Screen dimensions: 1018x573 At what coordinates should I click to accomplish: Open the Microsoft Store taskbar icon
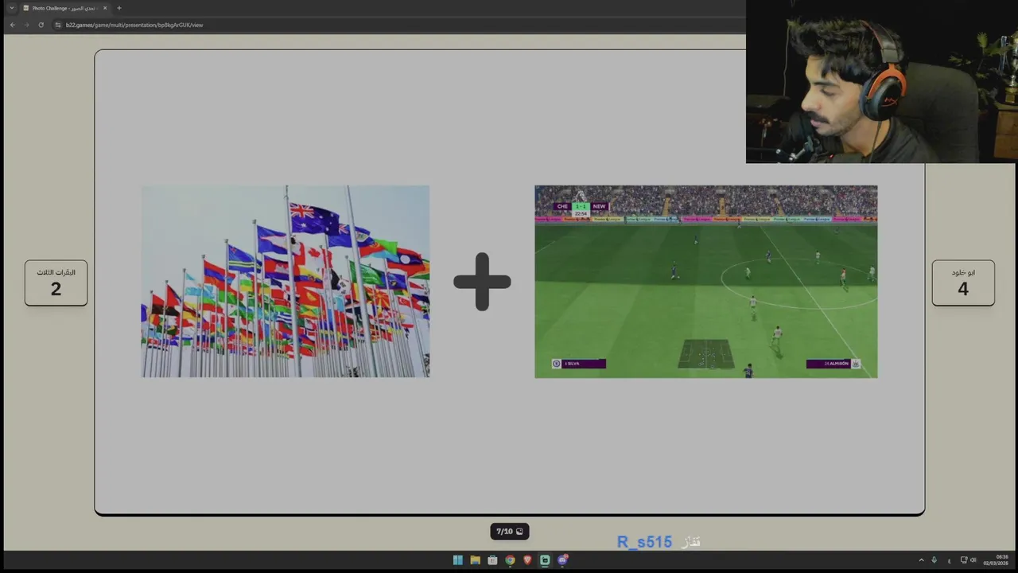492,560
